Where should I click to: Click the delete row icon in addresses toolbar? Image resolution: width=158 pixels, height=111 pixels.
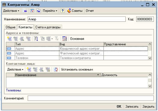pos(28,39)
